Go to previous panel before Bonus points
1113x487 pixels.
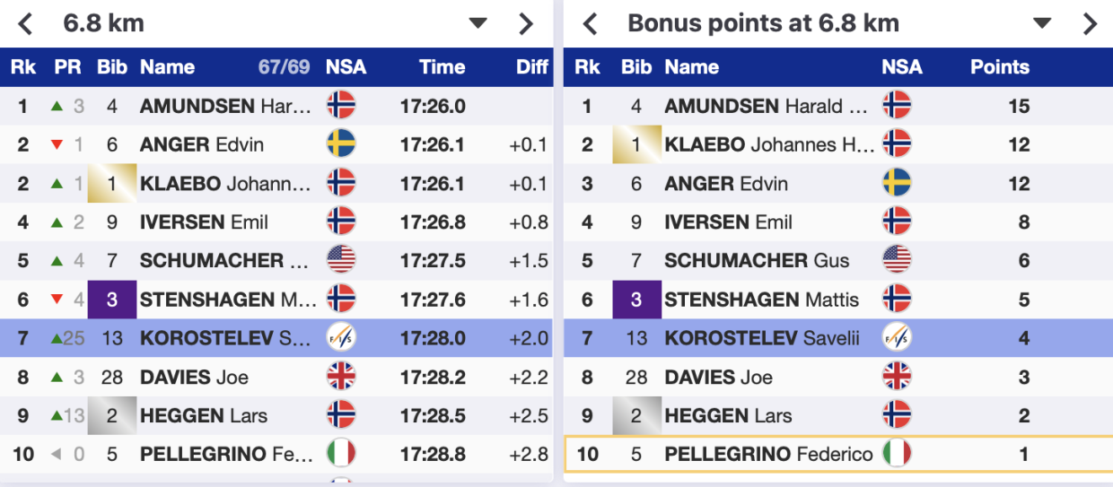tap(590, 24)
